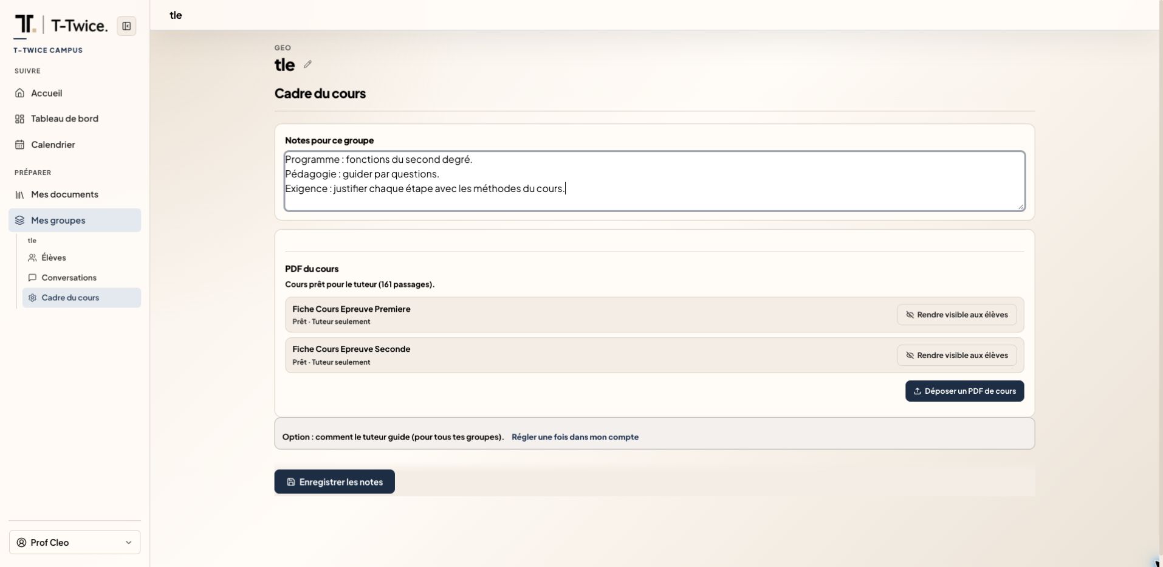Click the Mes groupes layers icon

tap(19, 220)
